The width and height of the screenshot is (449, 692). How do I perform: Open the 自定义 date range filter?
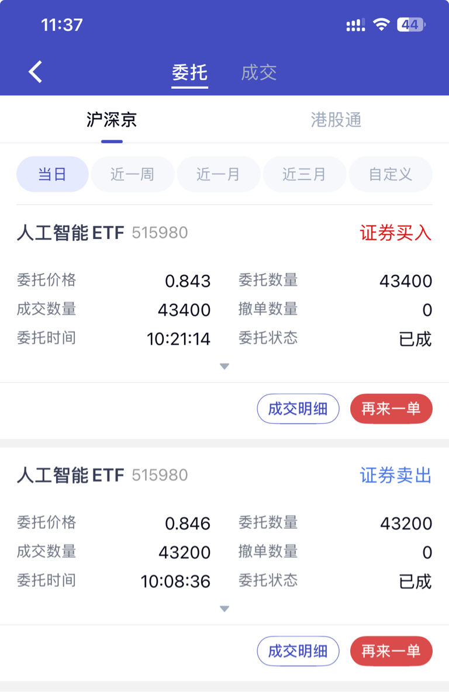[x=391, y=174]
